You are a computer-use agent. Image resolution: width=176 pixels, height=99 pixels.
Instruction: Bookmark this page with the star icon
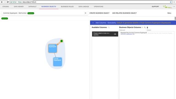pyautogui.click(x=170, y=2)
